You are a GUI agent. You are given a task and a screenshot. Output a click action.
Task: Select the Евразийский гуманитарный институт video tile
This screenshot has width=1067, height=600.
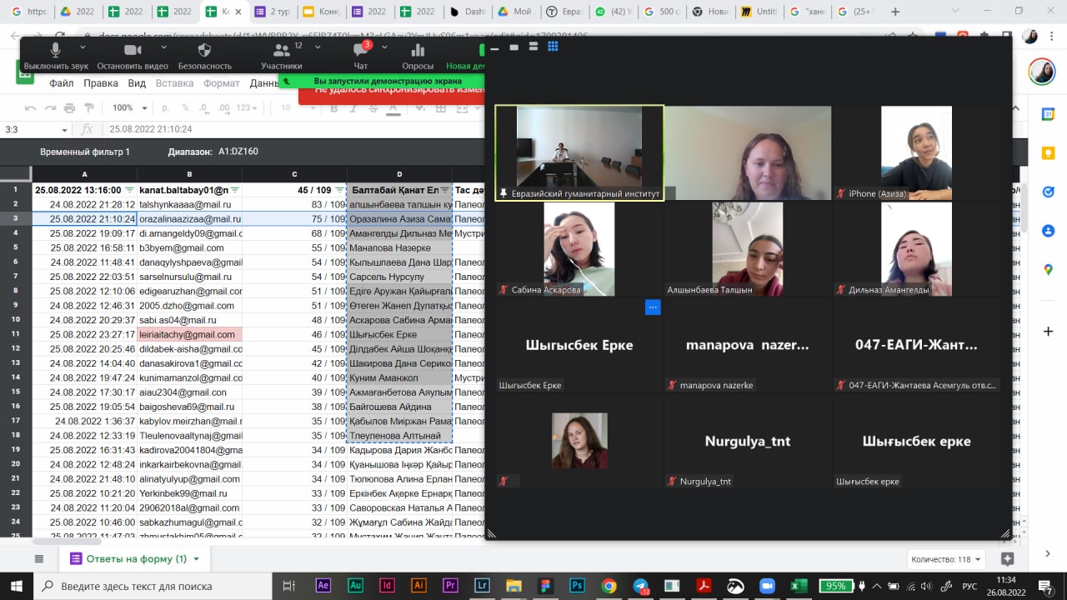[579, 152]
